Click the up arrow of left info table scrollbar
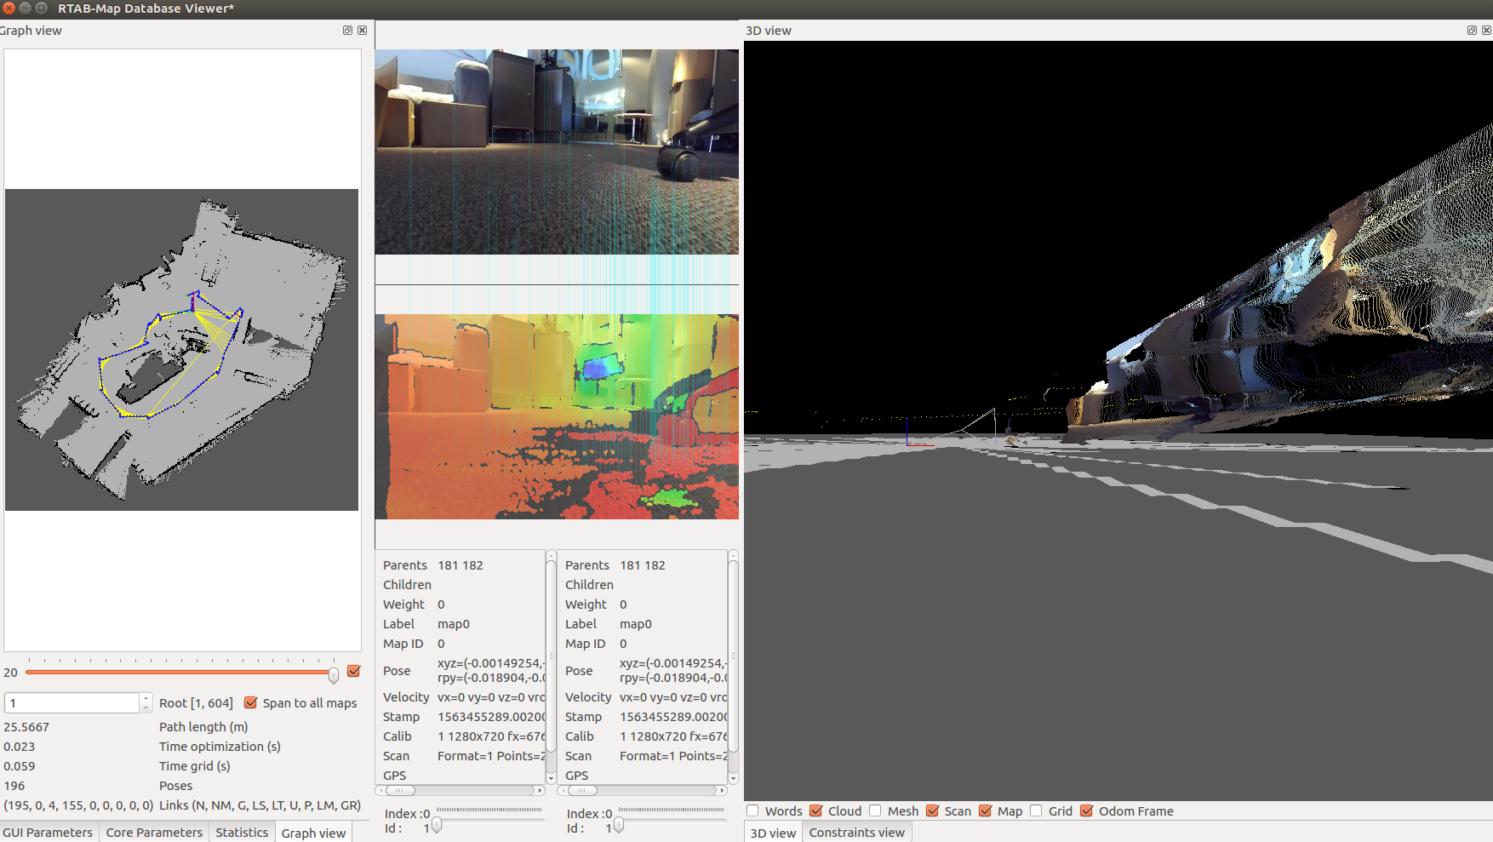Screen dimensions: 1493x842 (x=551, y=555)
